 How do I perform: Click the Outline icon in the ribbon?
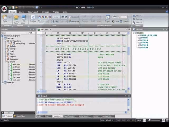pyautogui.click(x=33, y=17)
